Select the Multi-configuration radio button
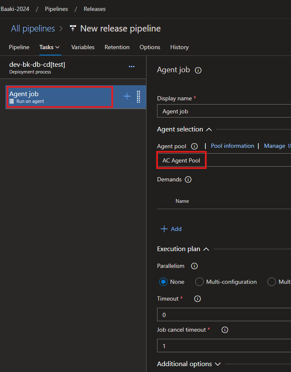The height and width of the screenshot is (372, 291). (199, 282)
